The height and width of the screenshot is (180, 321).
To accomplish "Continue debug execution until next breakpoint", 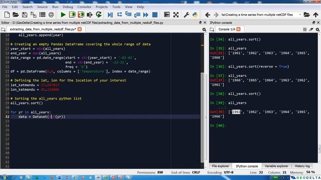I will 146,14.
